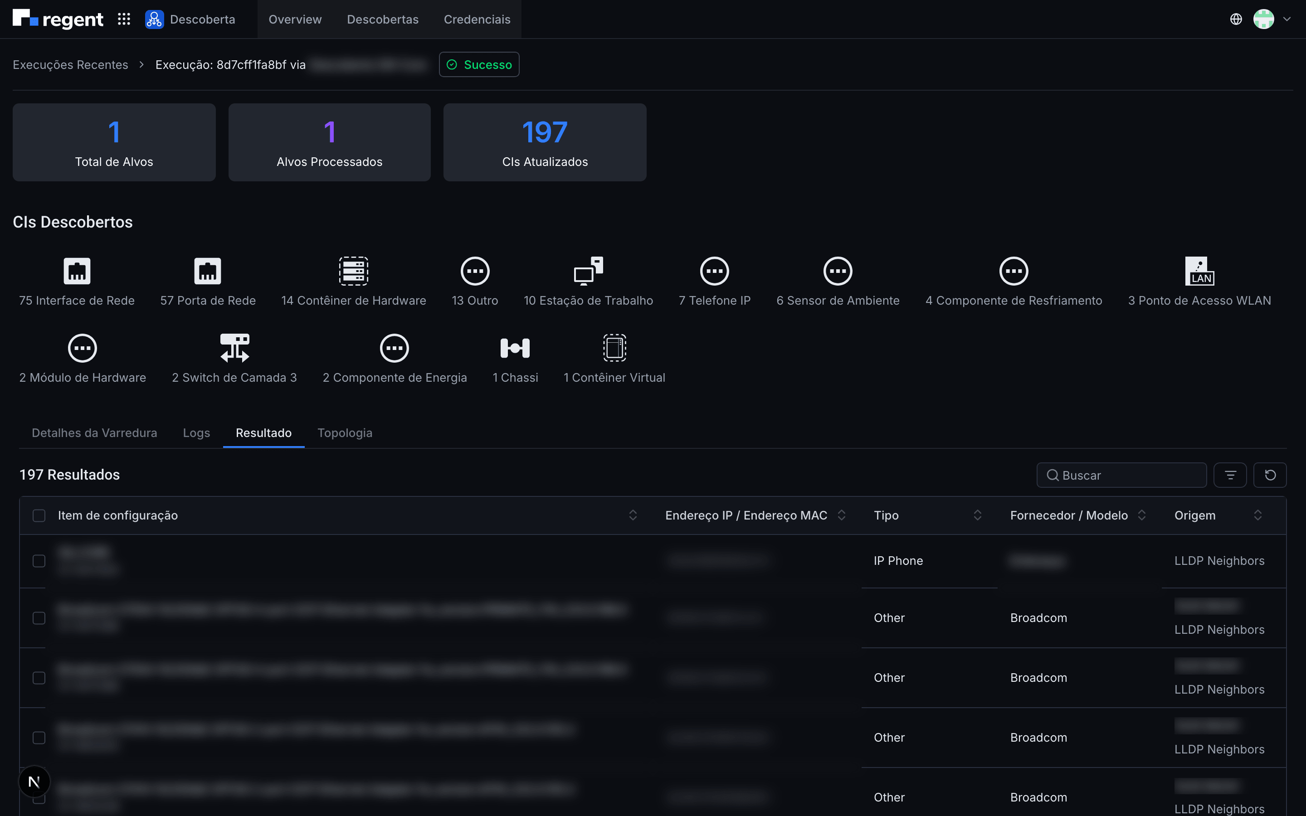Switch to the Logs tab
1306x816 pixels.
(196, 433)
